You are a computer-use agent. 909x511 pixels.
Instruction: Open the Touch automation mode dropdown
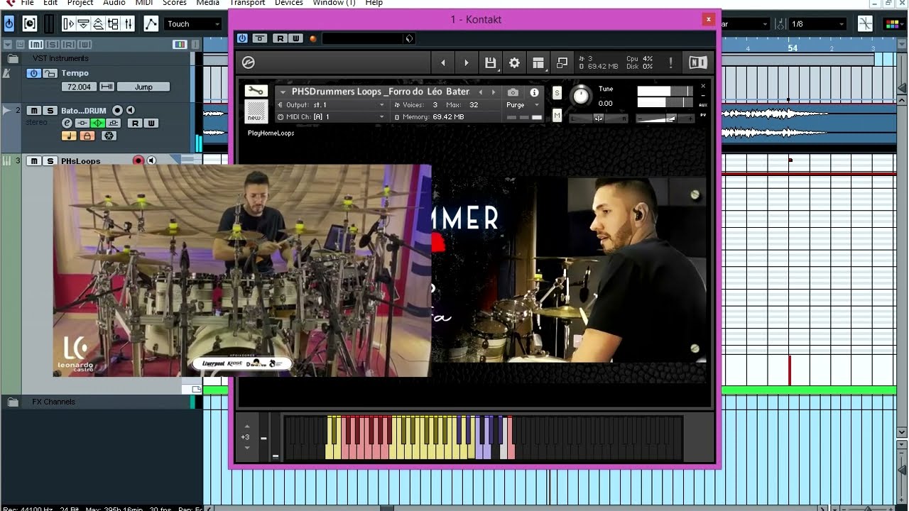[x=193, y=23]
